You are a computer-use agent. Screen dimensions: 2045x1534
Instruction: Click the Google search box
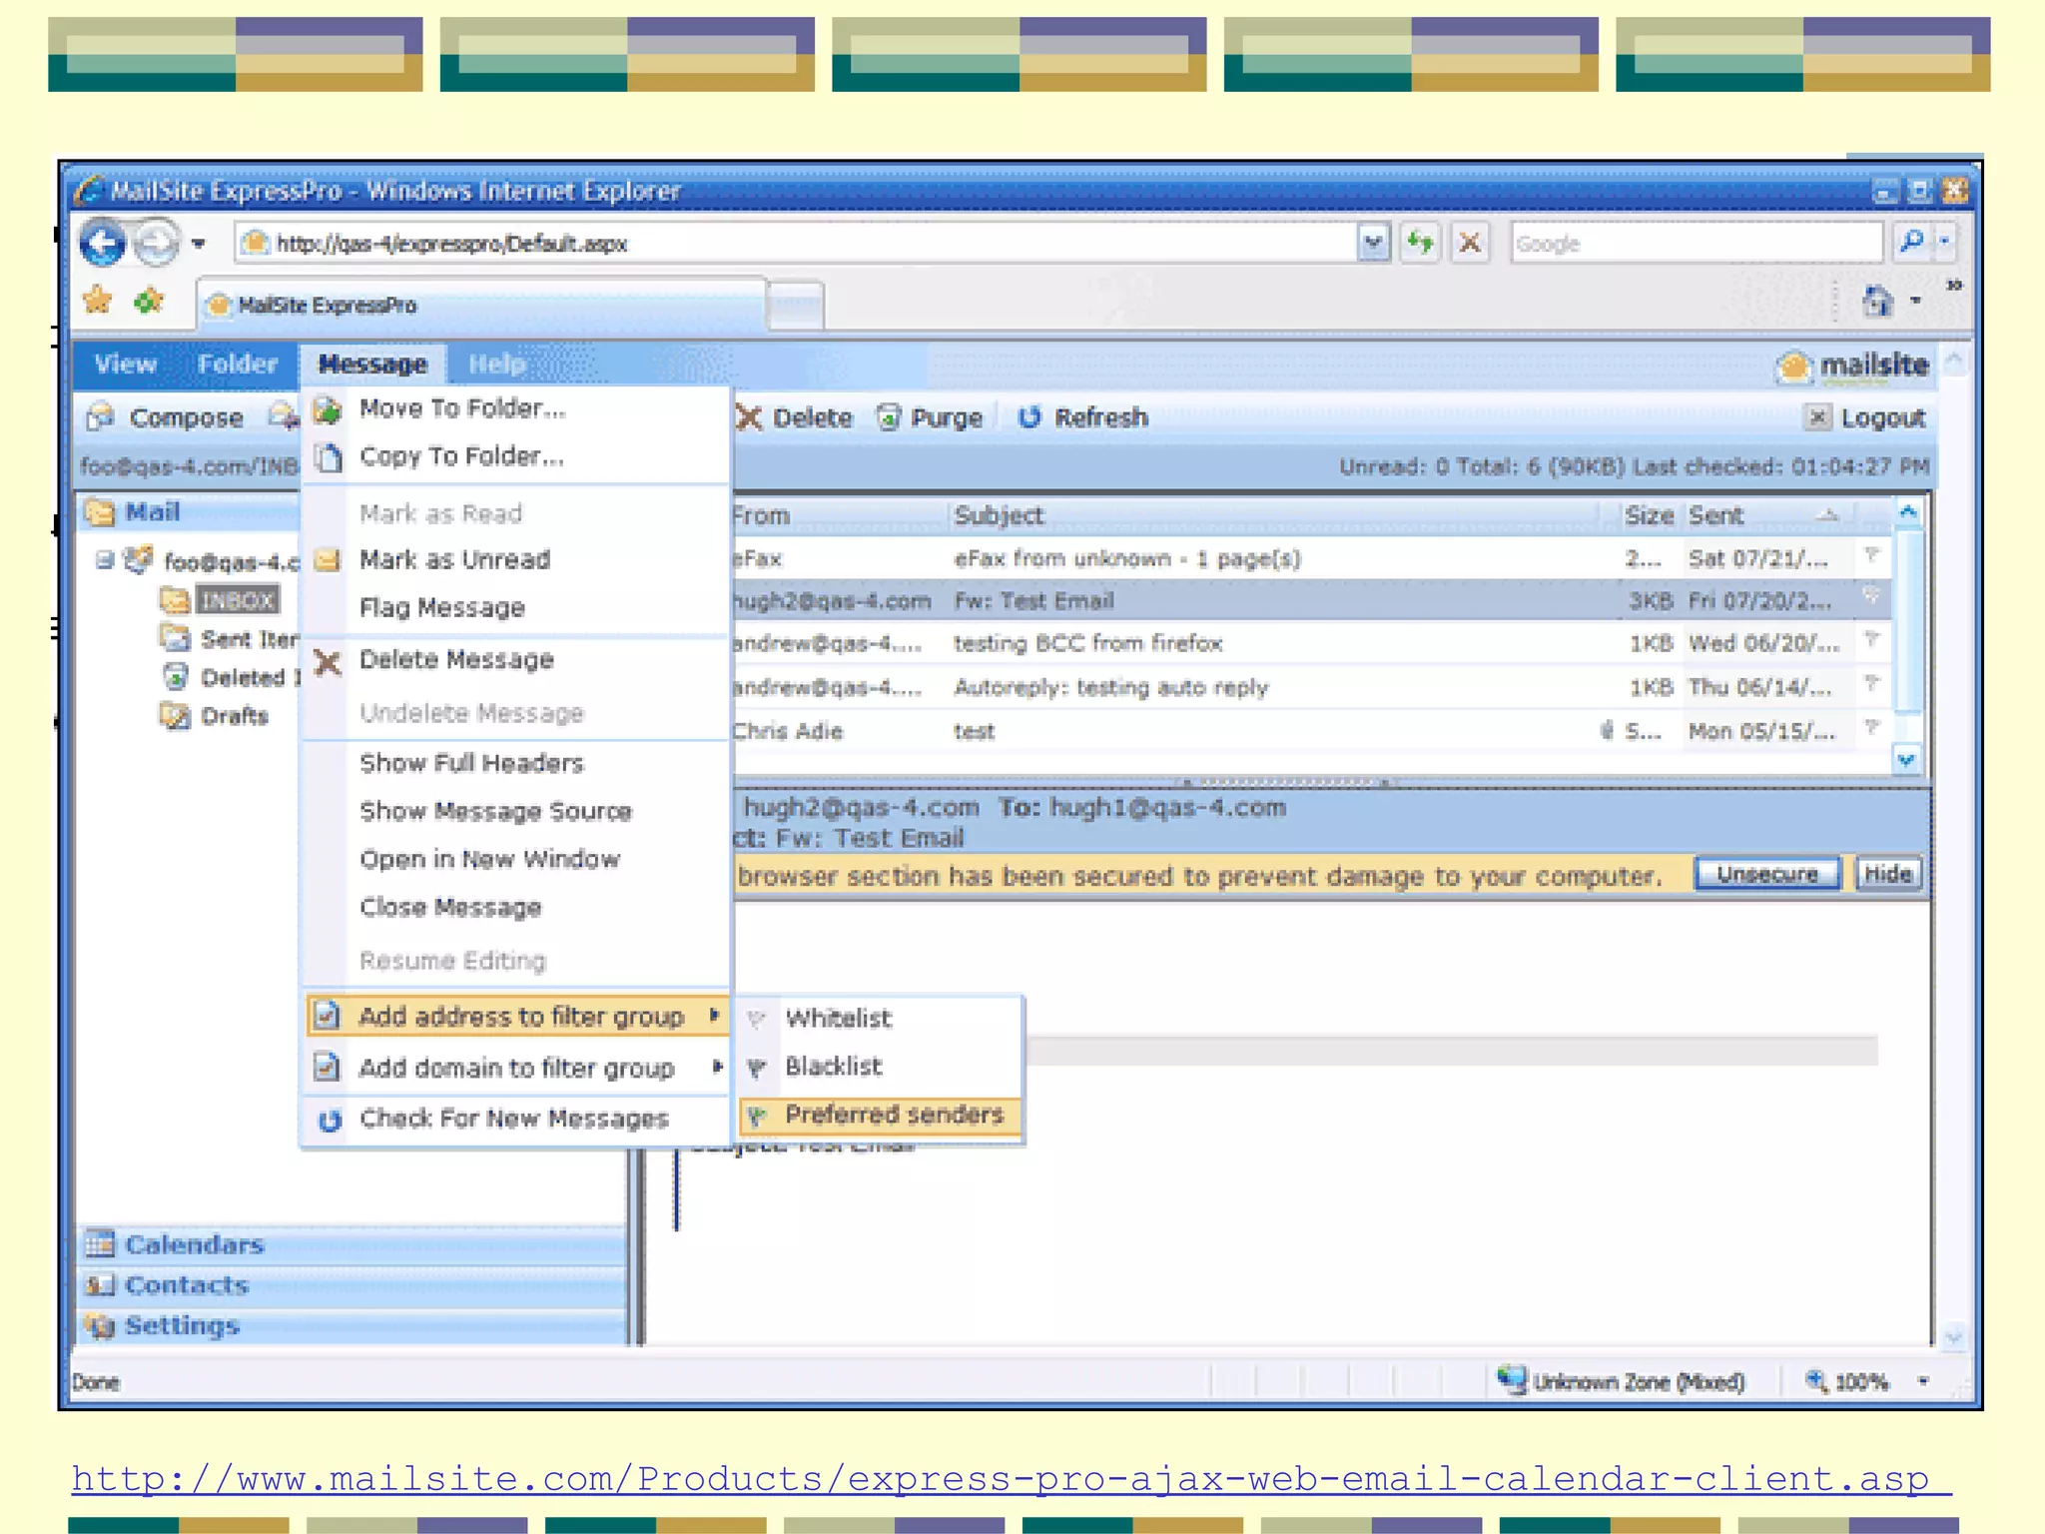(1696, 243)
